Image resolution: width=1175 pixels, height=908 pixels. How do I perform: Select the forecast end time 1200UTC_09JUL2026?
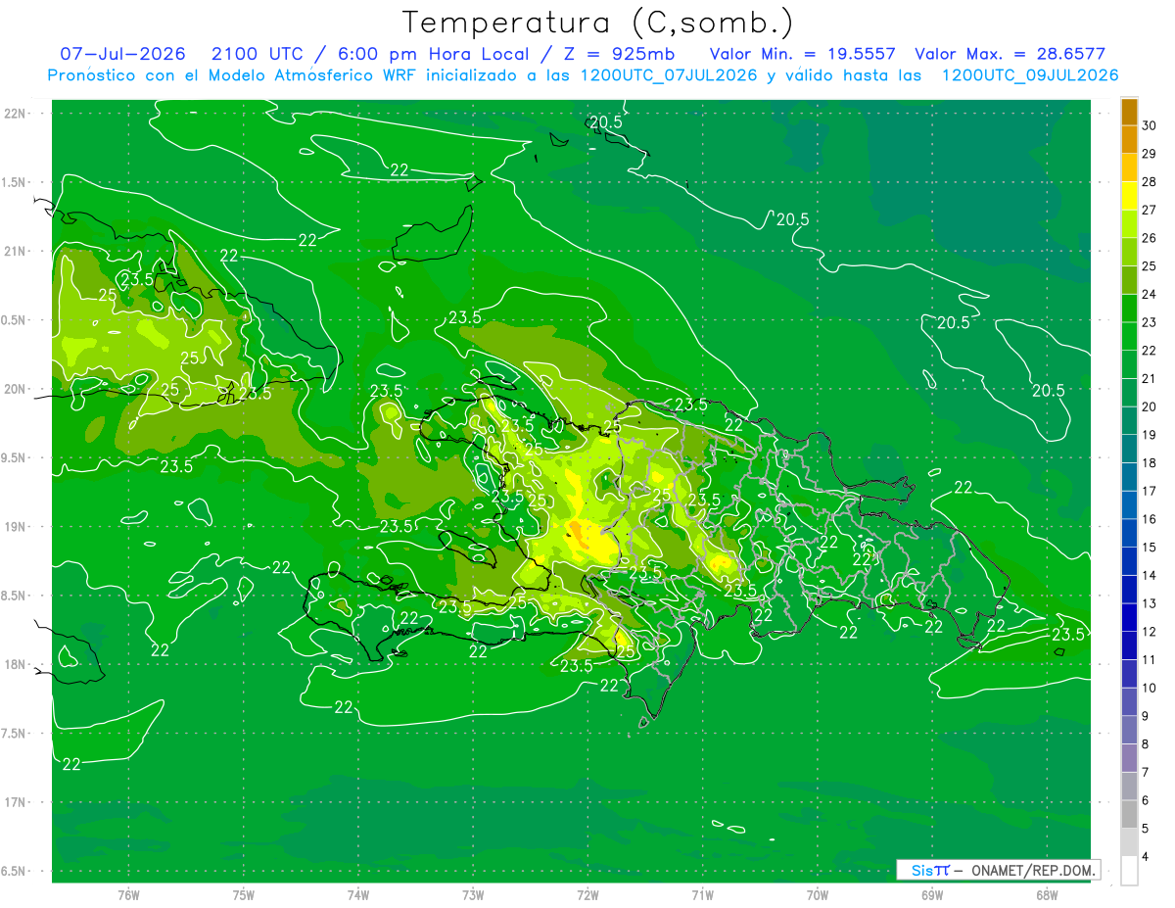pos(1029,75)
